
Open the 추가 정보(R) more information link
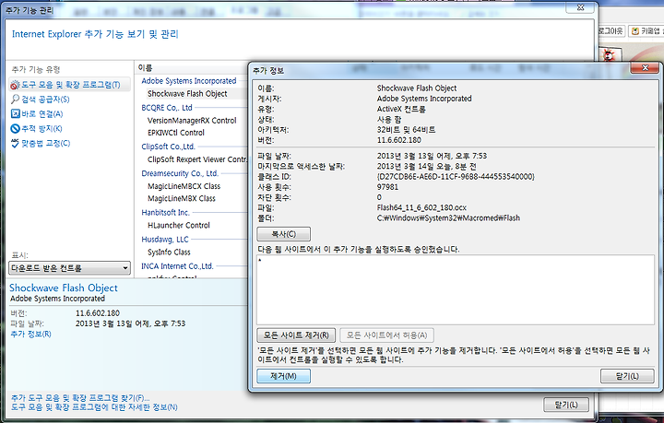coord(31,334)
